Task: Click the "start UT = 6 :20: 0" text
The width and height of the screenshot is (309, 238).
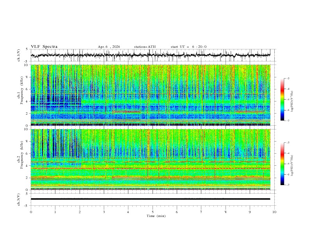Action: pos(188,47)
